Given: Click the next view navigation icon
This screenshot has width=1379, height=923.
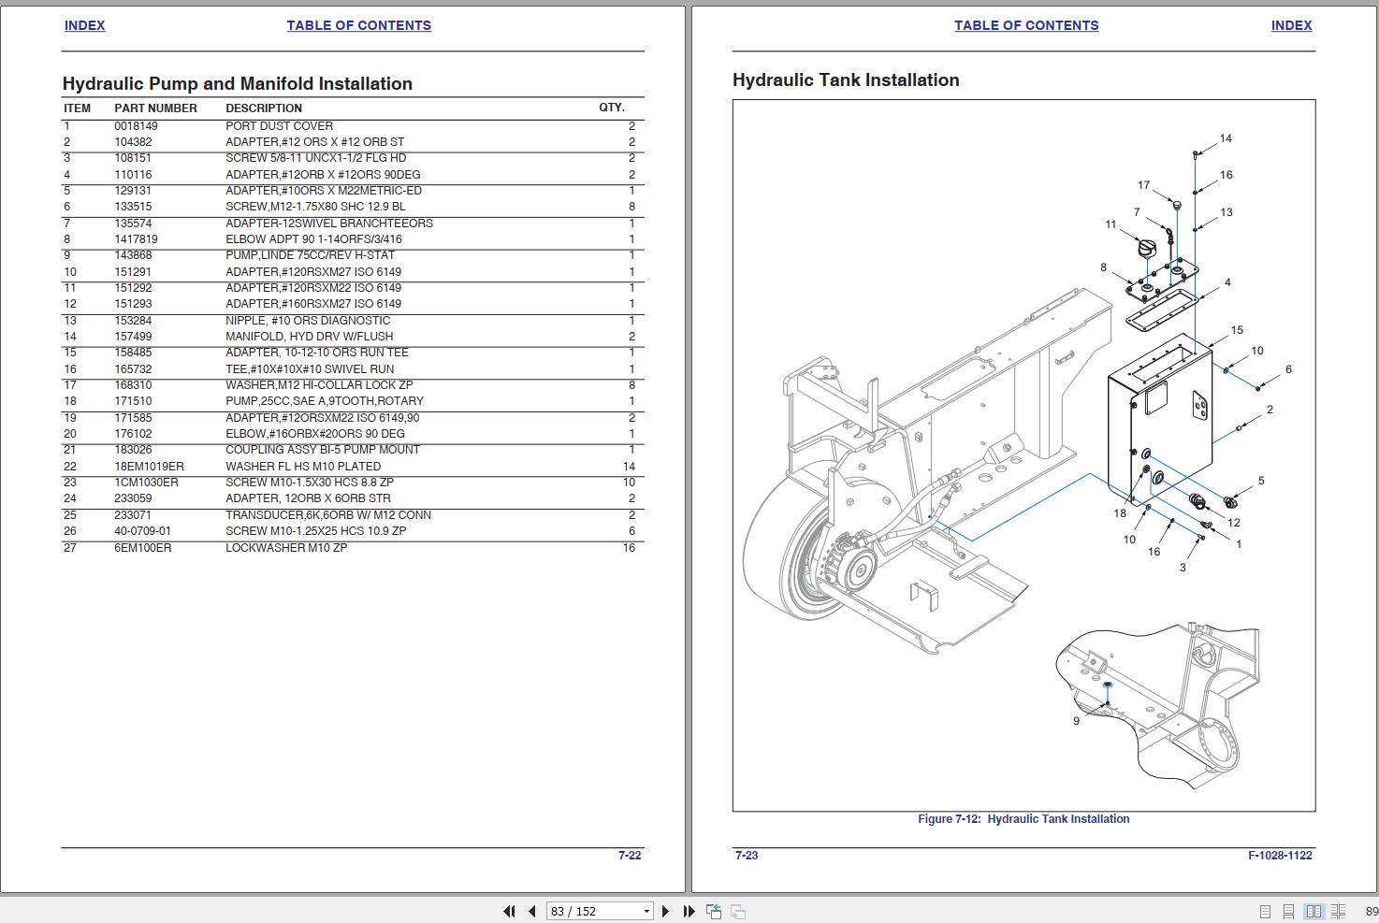Looking at the screenshot, I should coord(737,911).
